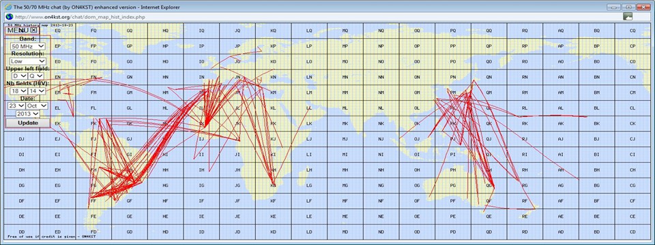Open the day dropdown showing 23
655x245 pixels.
[16, 106]
